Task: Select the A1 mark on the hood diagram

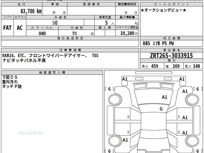Action: [164, 97]
